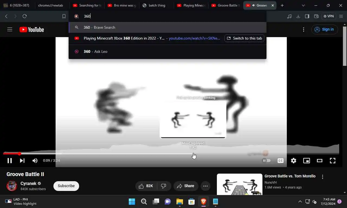Toggle closed captions on the player

(x=281, y=161)
